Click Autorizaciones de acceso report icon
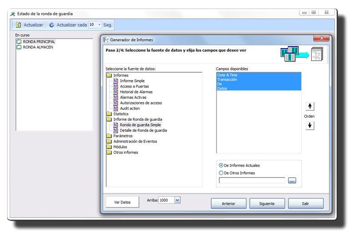Image resolution: width=364 pixels, height=238 pixels. pyautogui.click(x=116, y=103)
